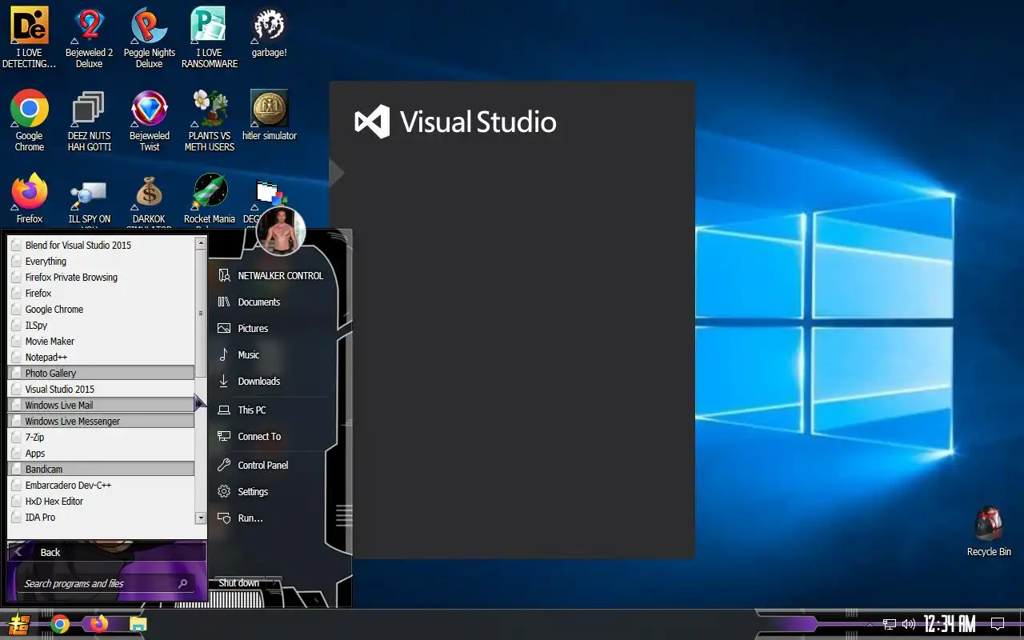Select hitler simulator desktop icon

(270, 115)
